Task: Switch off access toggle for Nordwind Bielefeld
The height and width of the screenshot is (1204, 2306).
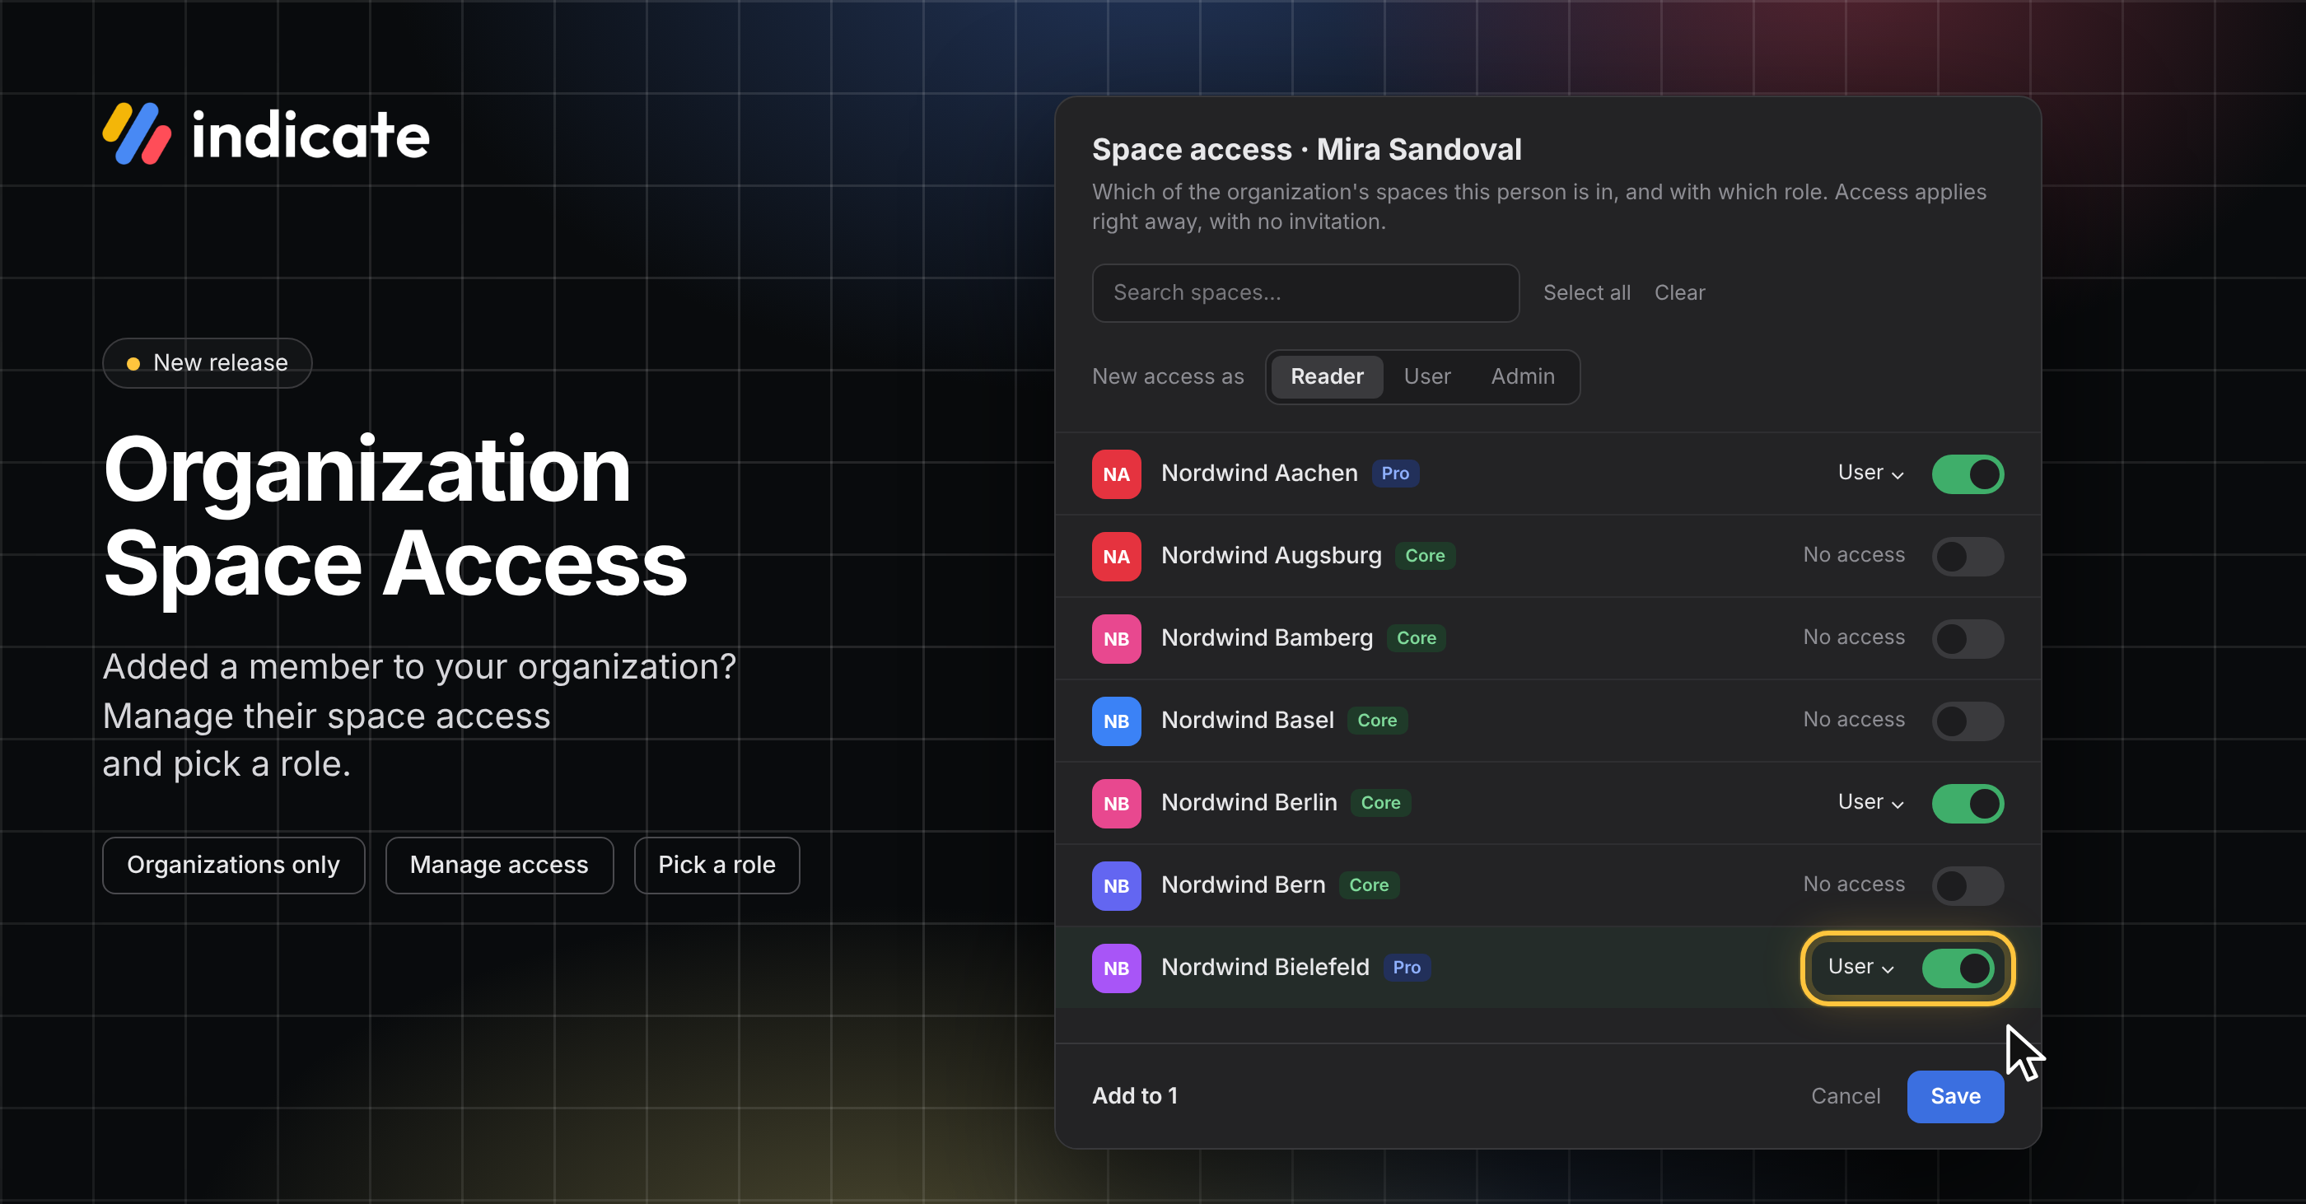Action: coord(1958,968)
